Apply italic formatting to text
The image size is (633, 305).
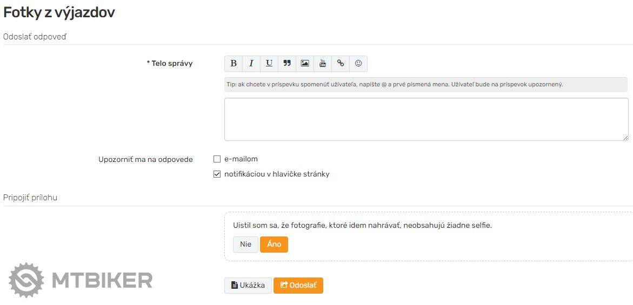pos(251,64)
